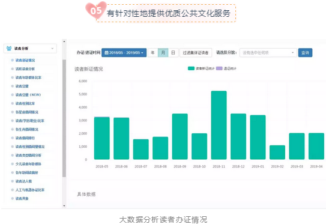Image resolution: width=326 pixels, height=224 pixels.
Task: Open 读者新证情况 in the sidebar menu
Action: (25, 60)
